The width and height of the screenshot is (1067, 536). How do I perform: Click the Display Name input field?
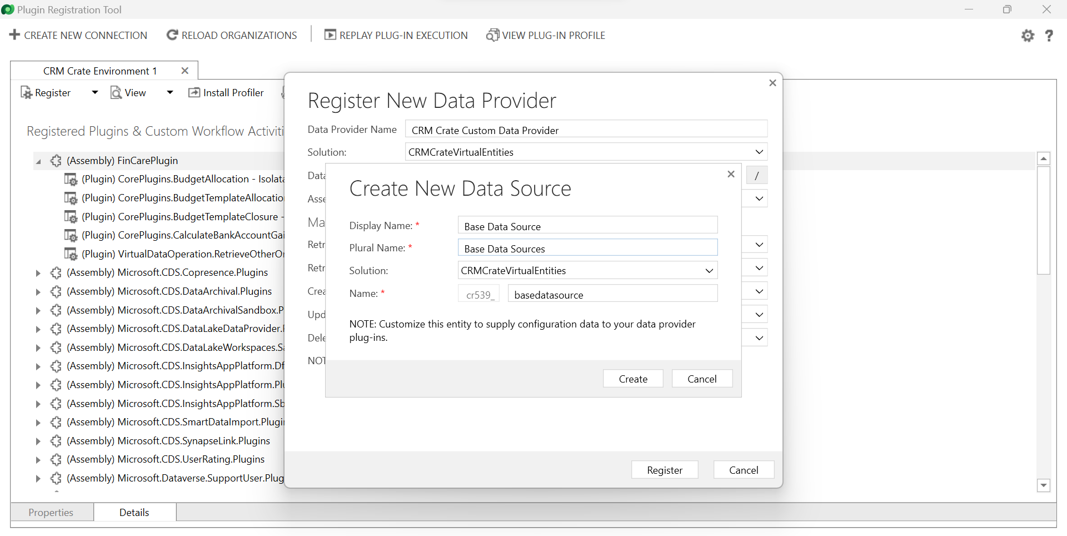pos(587,226)
